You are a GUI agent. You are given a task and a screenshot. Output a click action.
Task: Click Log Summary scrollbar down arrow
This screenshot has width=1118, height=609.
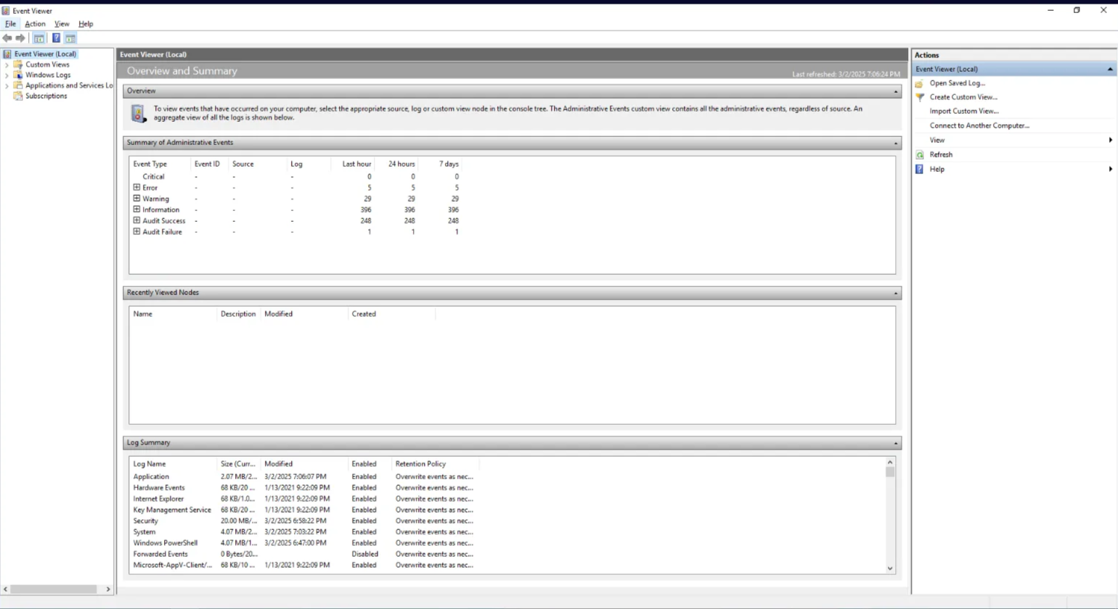click(x=890, y=568)
